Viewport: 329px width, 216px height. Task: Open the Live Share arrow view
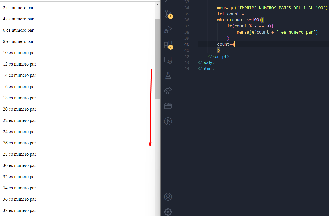coord(168,90)
